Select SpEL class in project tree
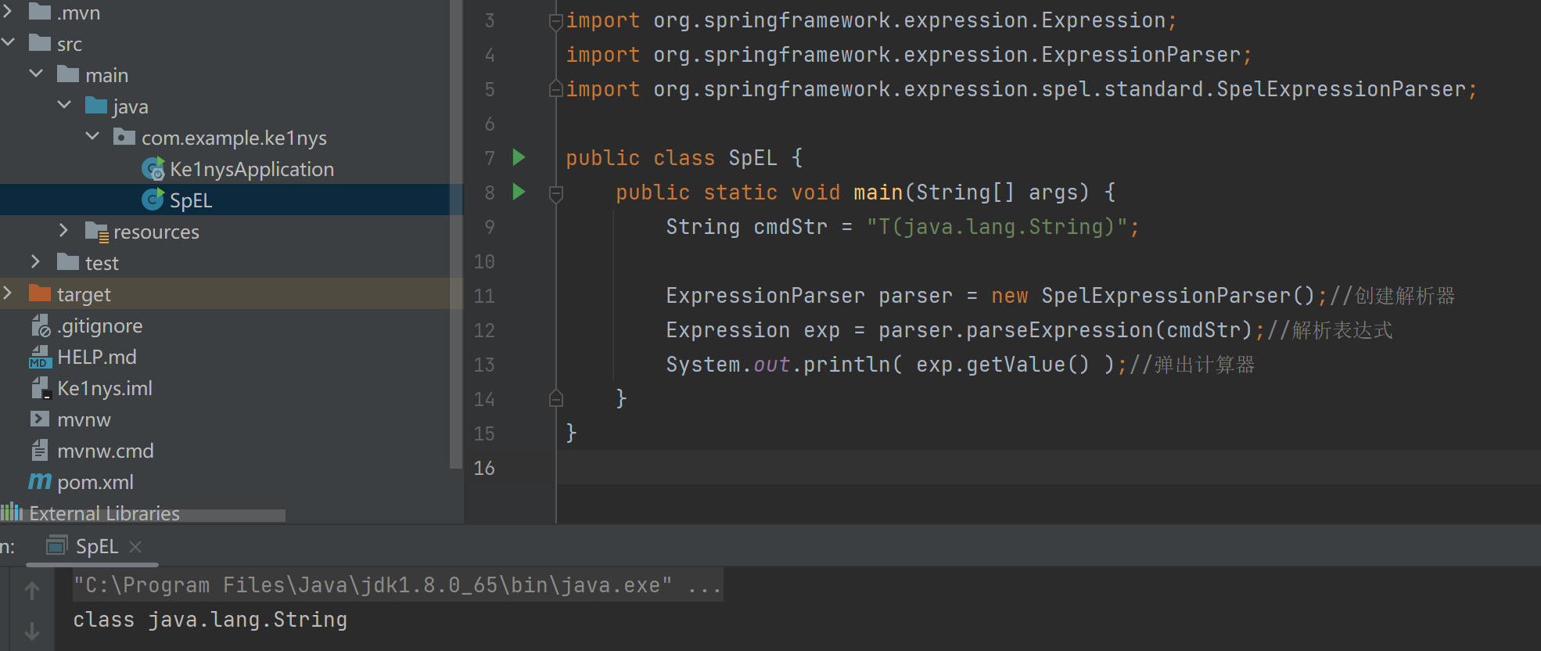The height and width of the screenshot is (651, 1541). [190, 200]
